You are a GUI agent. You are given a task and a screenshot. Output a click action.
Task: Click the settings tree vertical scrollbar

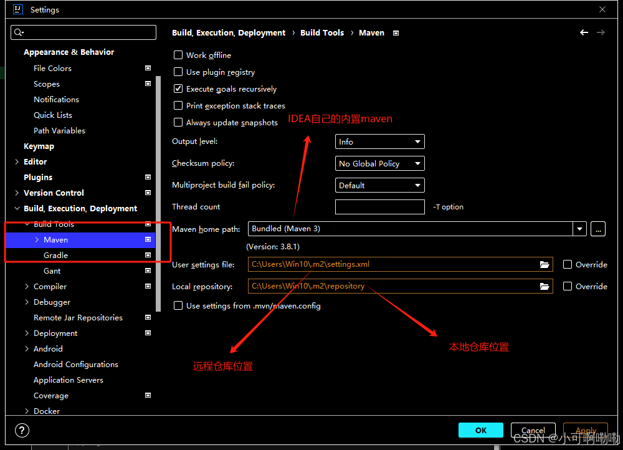pyautogui.click(x=158, y=193)
